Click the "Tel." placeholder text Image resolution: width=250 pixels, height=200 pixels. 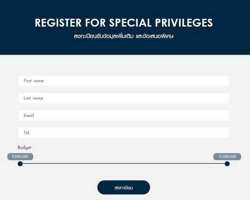(27, 133)
